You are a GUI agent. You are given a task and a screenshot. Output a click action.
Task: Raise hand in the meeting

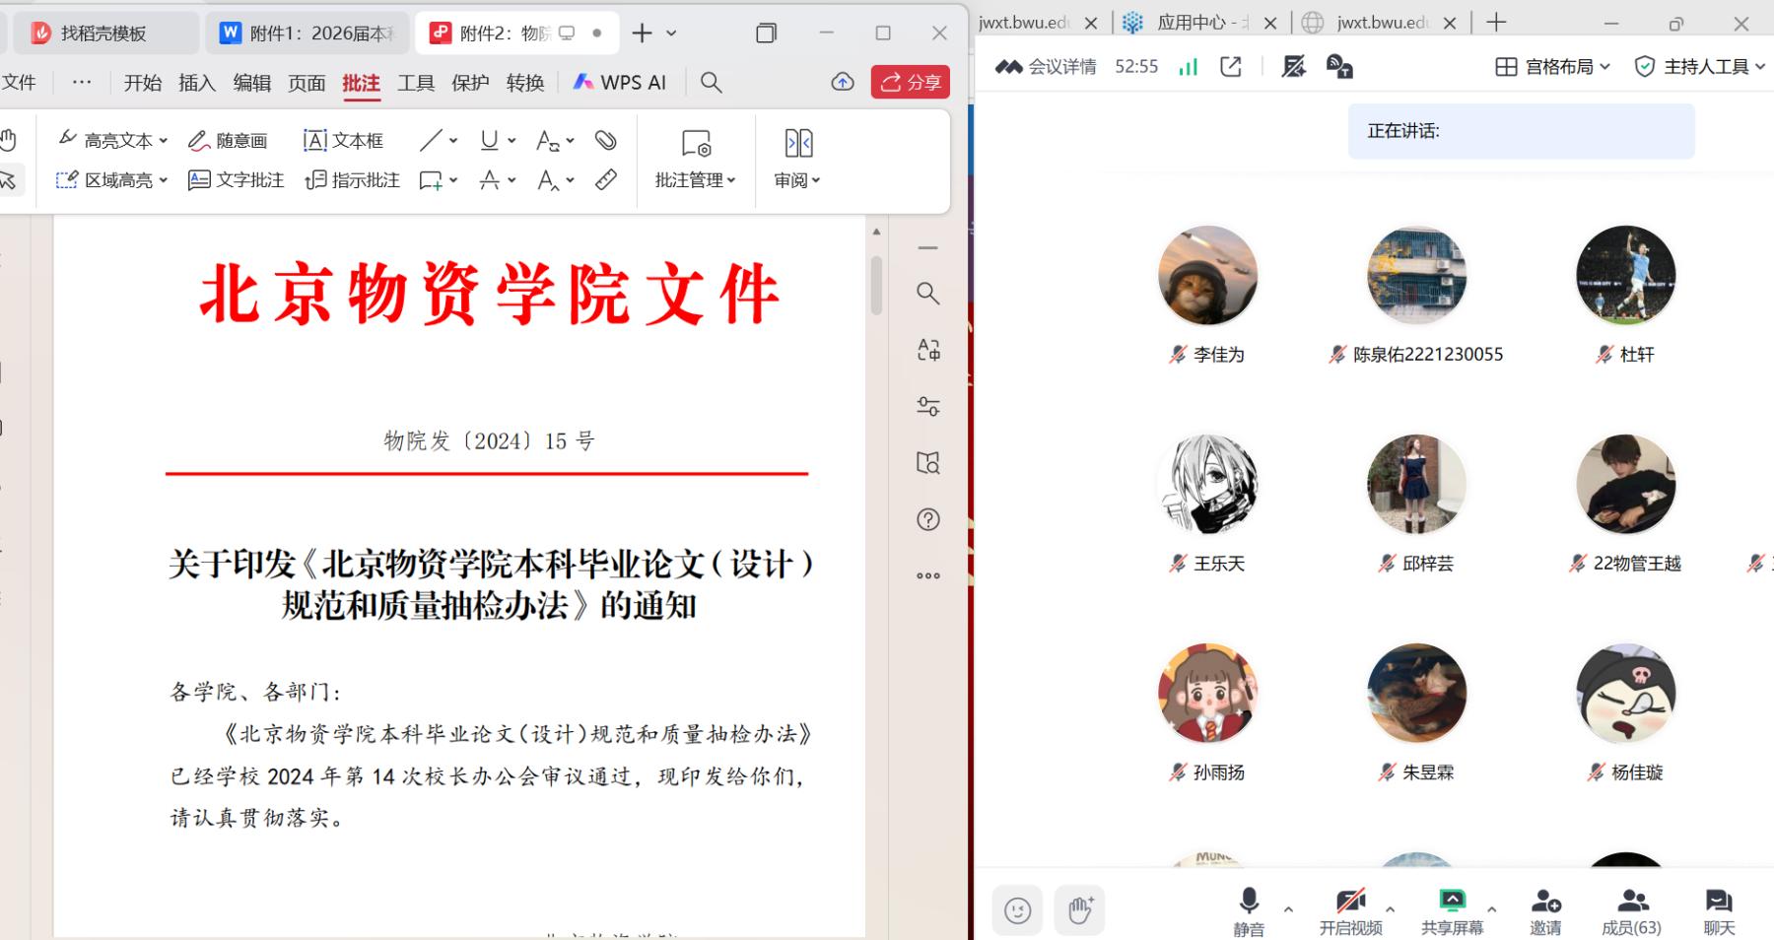pyautogui.click(x=1080, y=910)
